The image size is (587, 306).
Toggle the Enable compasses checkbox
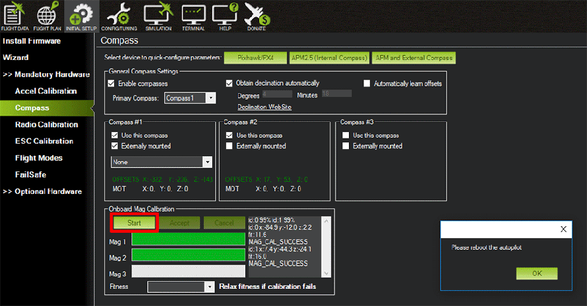(x=111, y=84)
